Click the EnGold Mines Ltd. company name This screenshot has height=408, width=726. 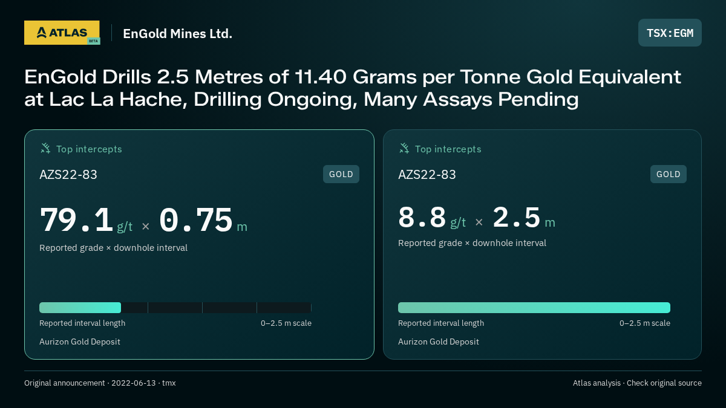[177, 34]
